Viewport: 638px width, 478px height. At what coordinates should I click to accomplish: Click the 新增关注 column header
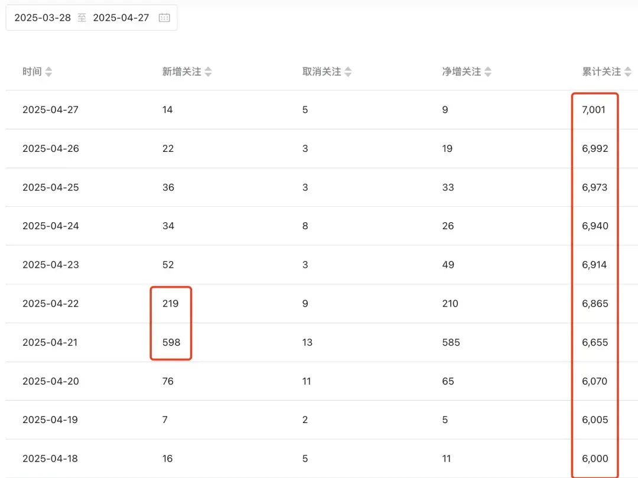point(181,72)
